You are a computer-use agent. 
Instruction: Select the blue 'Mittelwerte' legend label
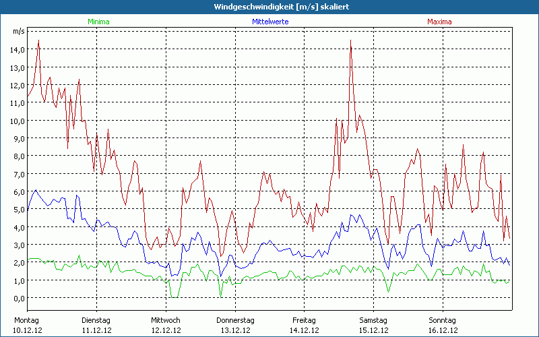pos(270,22)
